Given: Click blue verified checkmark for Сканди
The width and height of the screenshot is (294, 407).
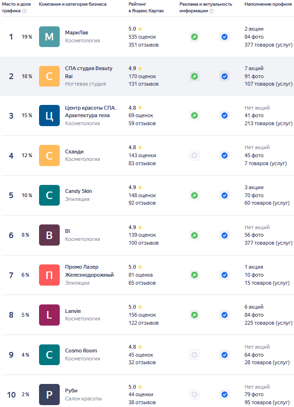Looking at the screenshot, I should (224, 155).
